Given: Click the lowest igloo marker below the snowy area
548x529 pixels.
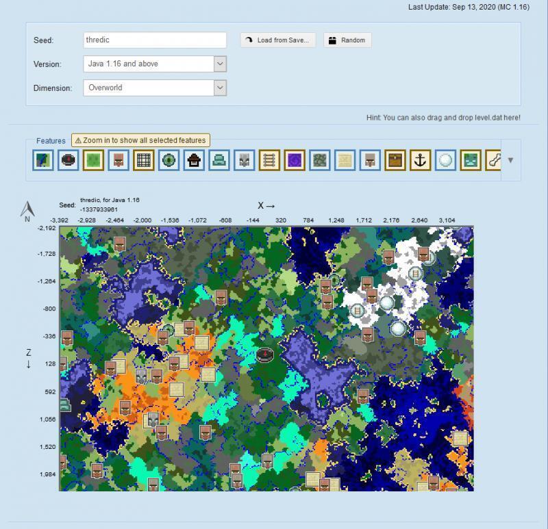Looking at the screenshot, I should click(398, 328).
